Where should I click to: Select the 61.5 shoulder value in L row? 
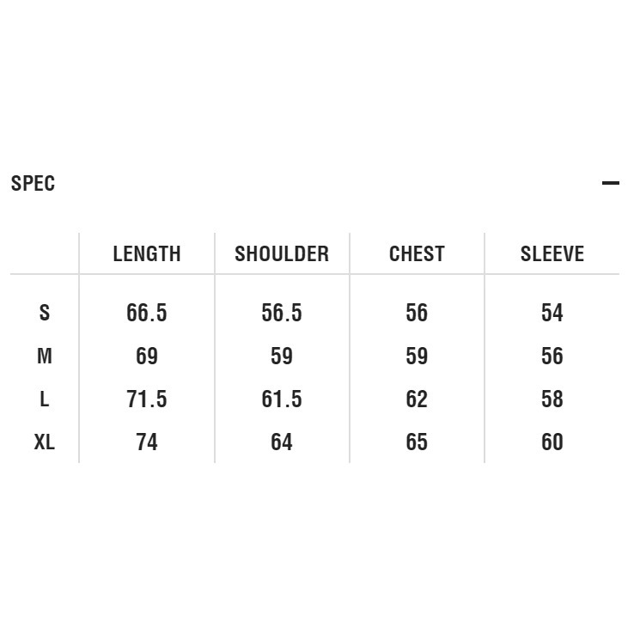pyautogui.click(x=282, y=399)
